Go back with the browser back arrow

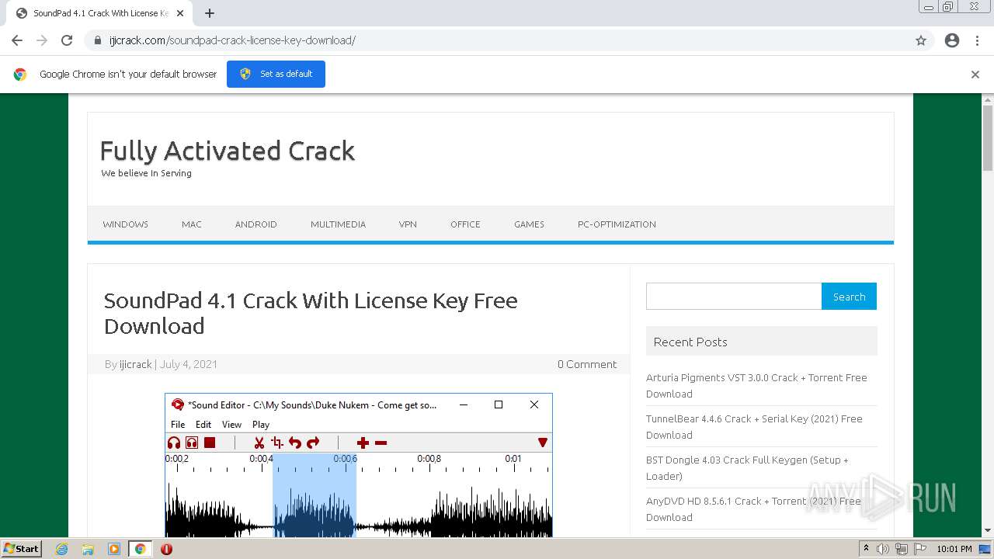[17, 40]
